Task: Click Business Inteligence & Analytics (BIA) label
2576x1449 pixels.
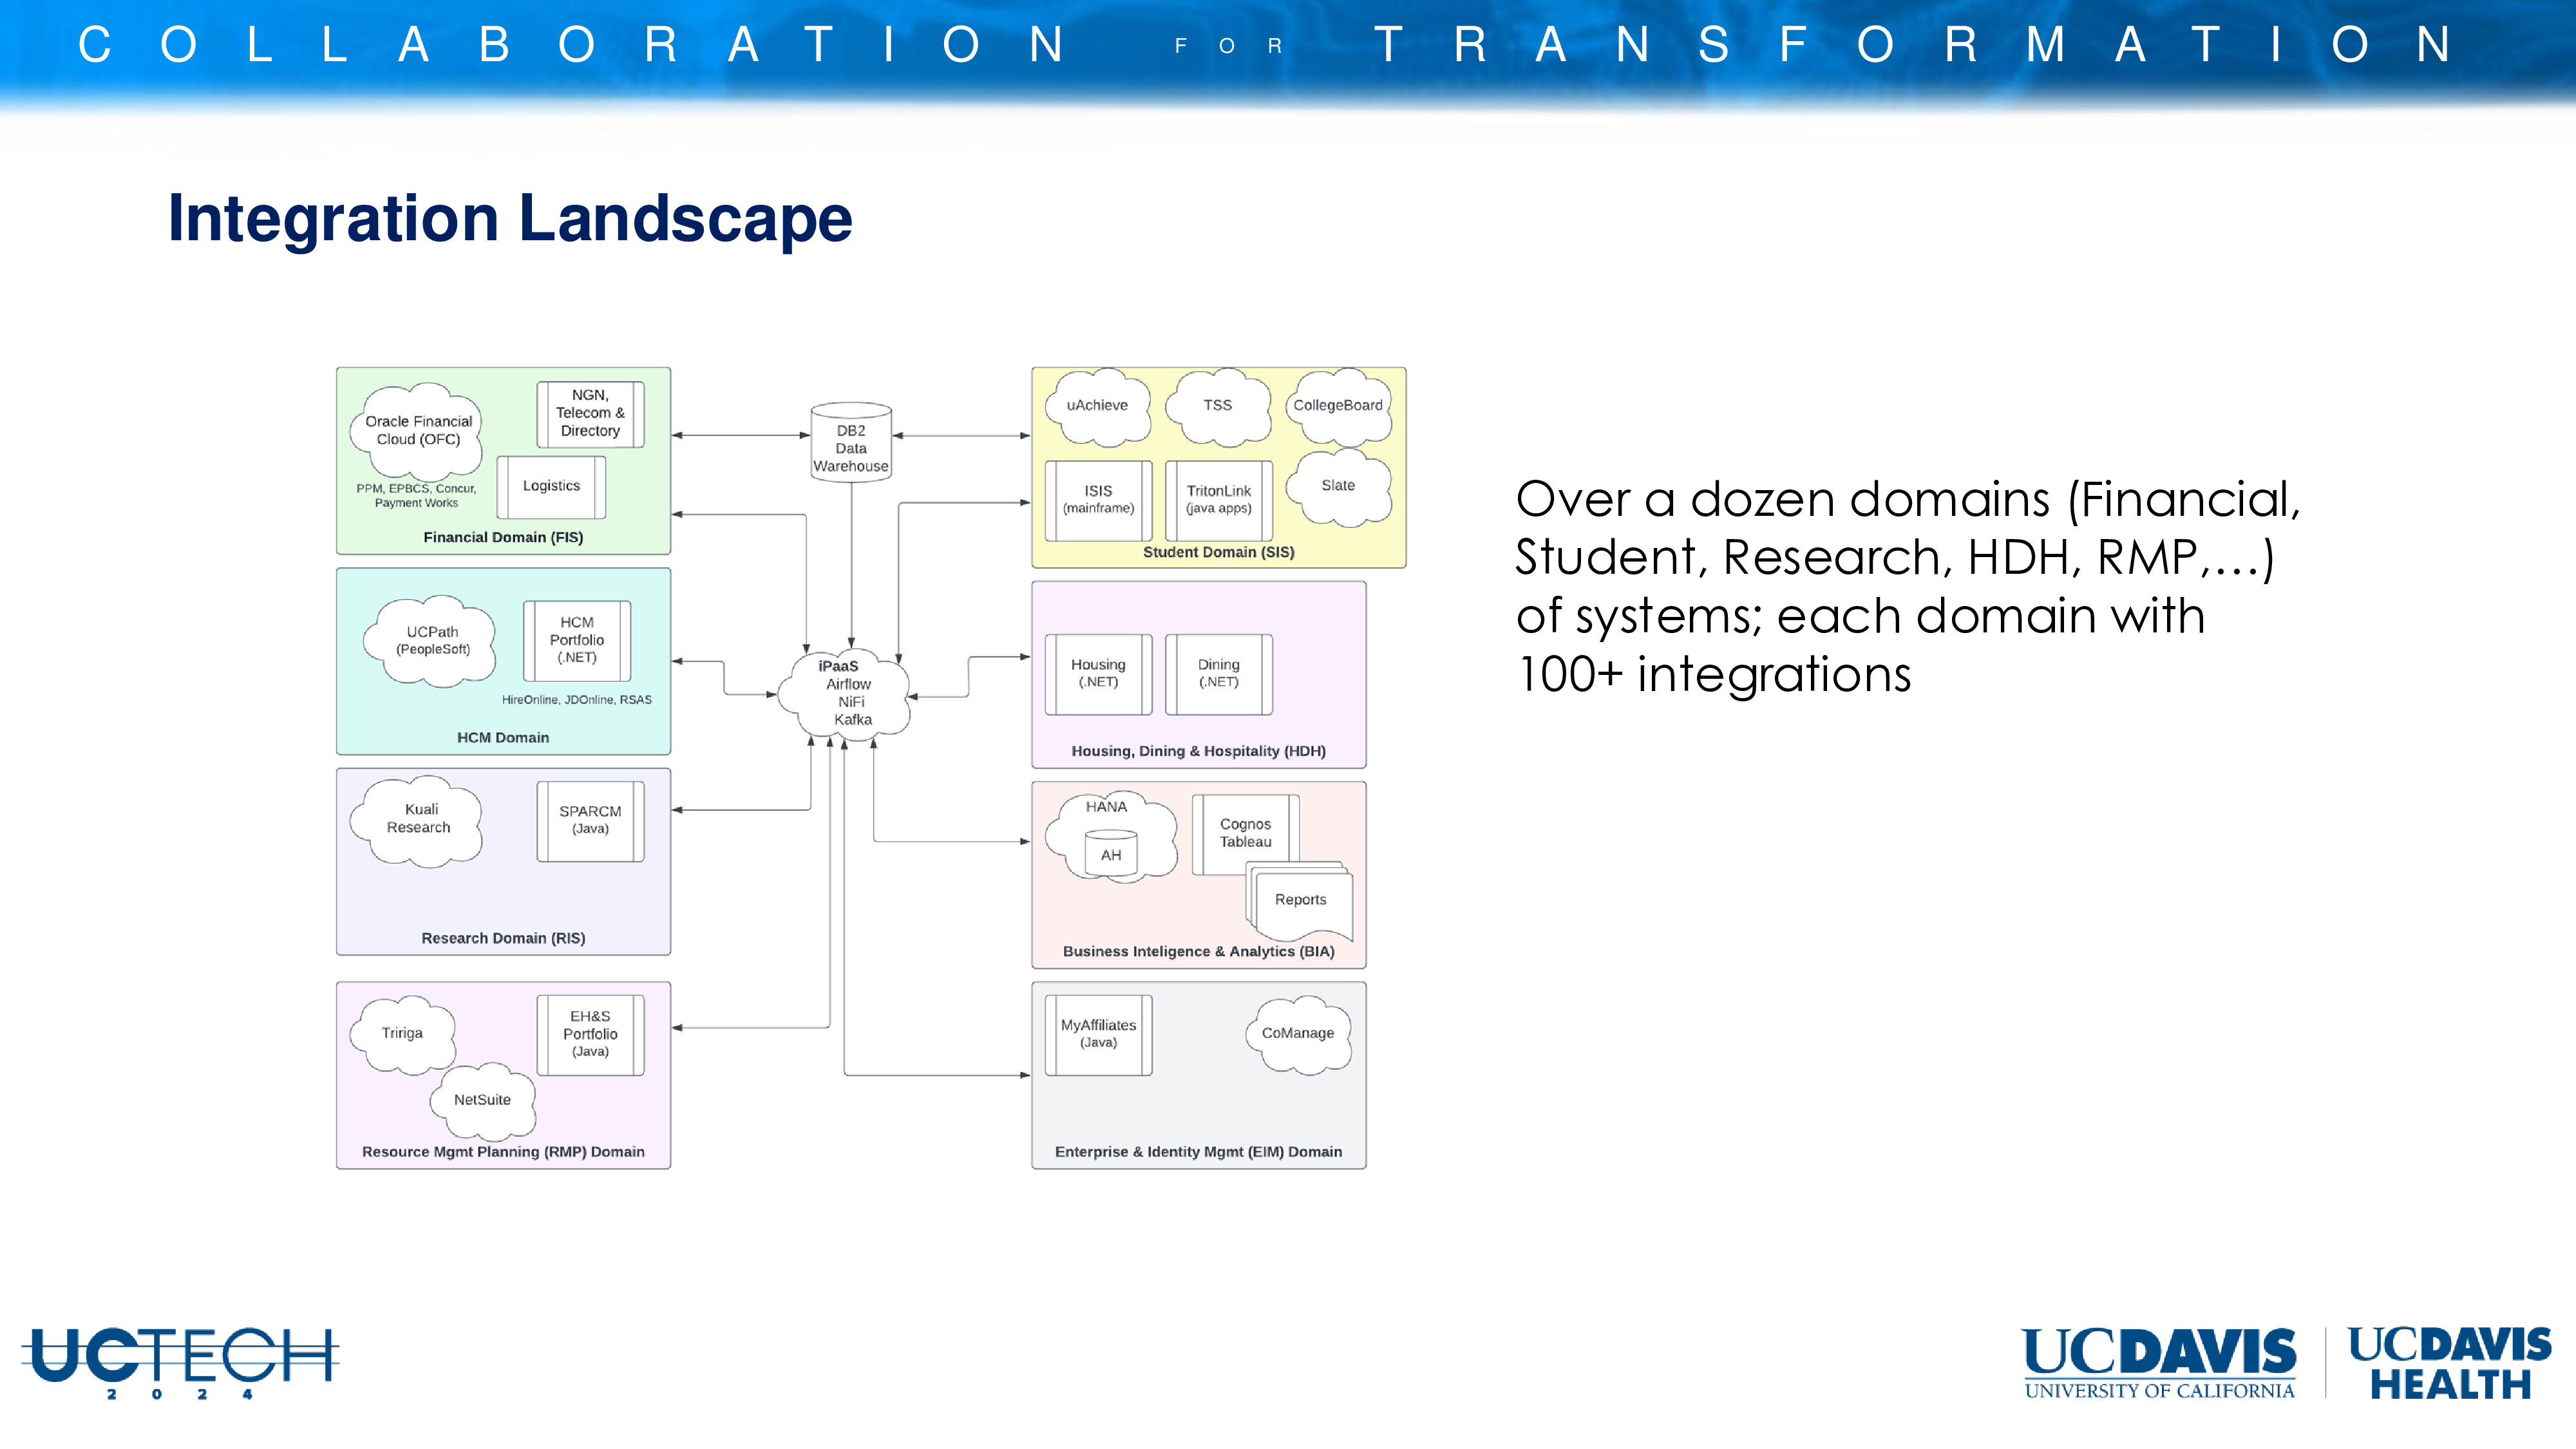Action: point(1198,952)
